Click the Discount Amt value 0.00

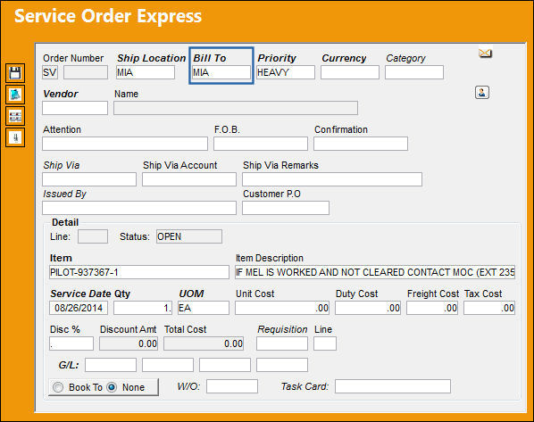(x=129, y=343)
